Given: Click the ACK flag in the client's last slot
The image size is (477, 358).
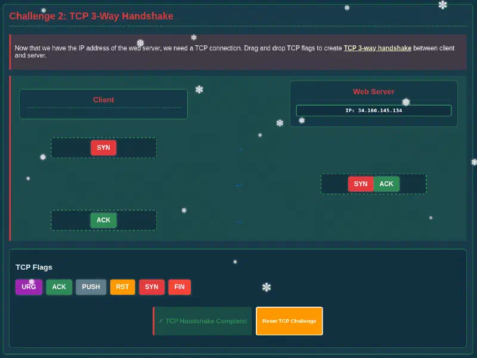Looking at the screenshot, I should 103,220.
